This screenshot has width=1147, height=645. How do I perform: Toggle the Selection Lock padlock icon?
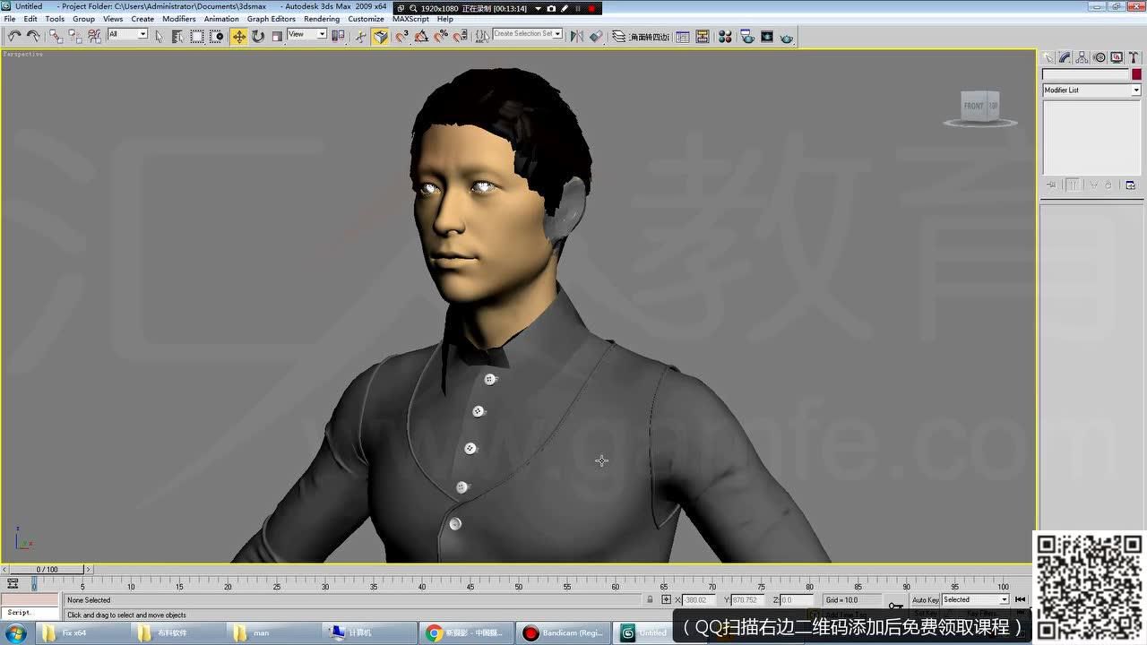click(x=650, y=599)
